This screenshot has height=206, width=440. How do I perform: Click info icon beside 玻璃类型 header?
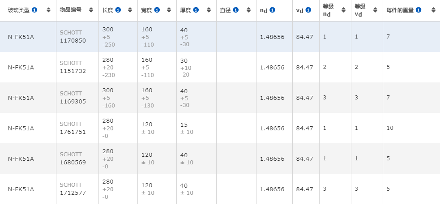(x=34, y=10)
